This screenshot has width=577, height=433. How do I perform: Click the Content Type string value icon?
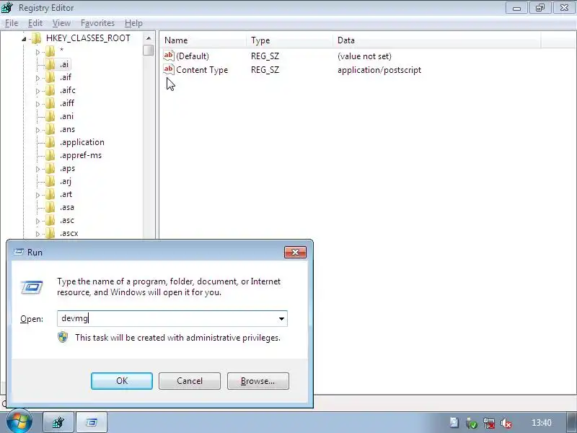tap(169, 69)
